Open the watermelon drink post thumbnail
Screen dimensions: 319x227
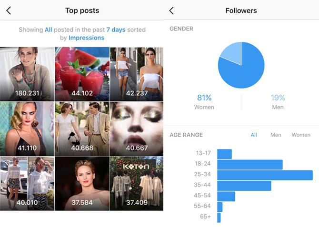click(82, 74)
